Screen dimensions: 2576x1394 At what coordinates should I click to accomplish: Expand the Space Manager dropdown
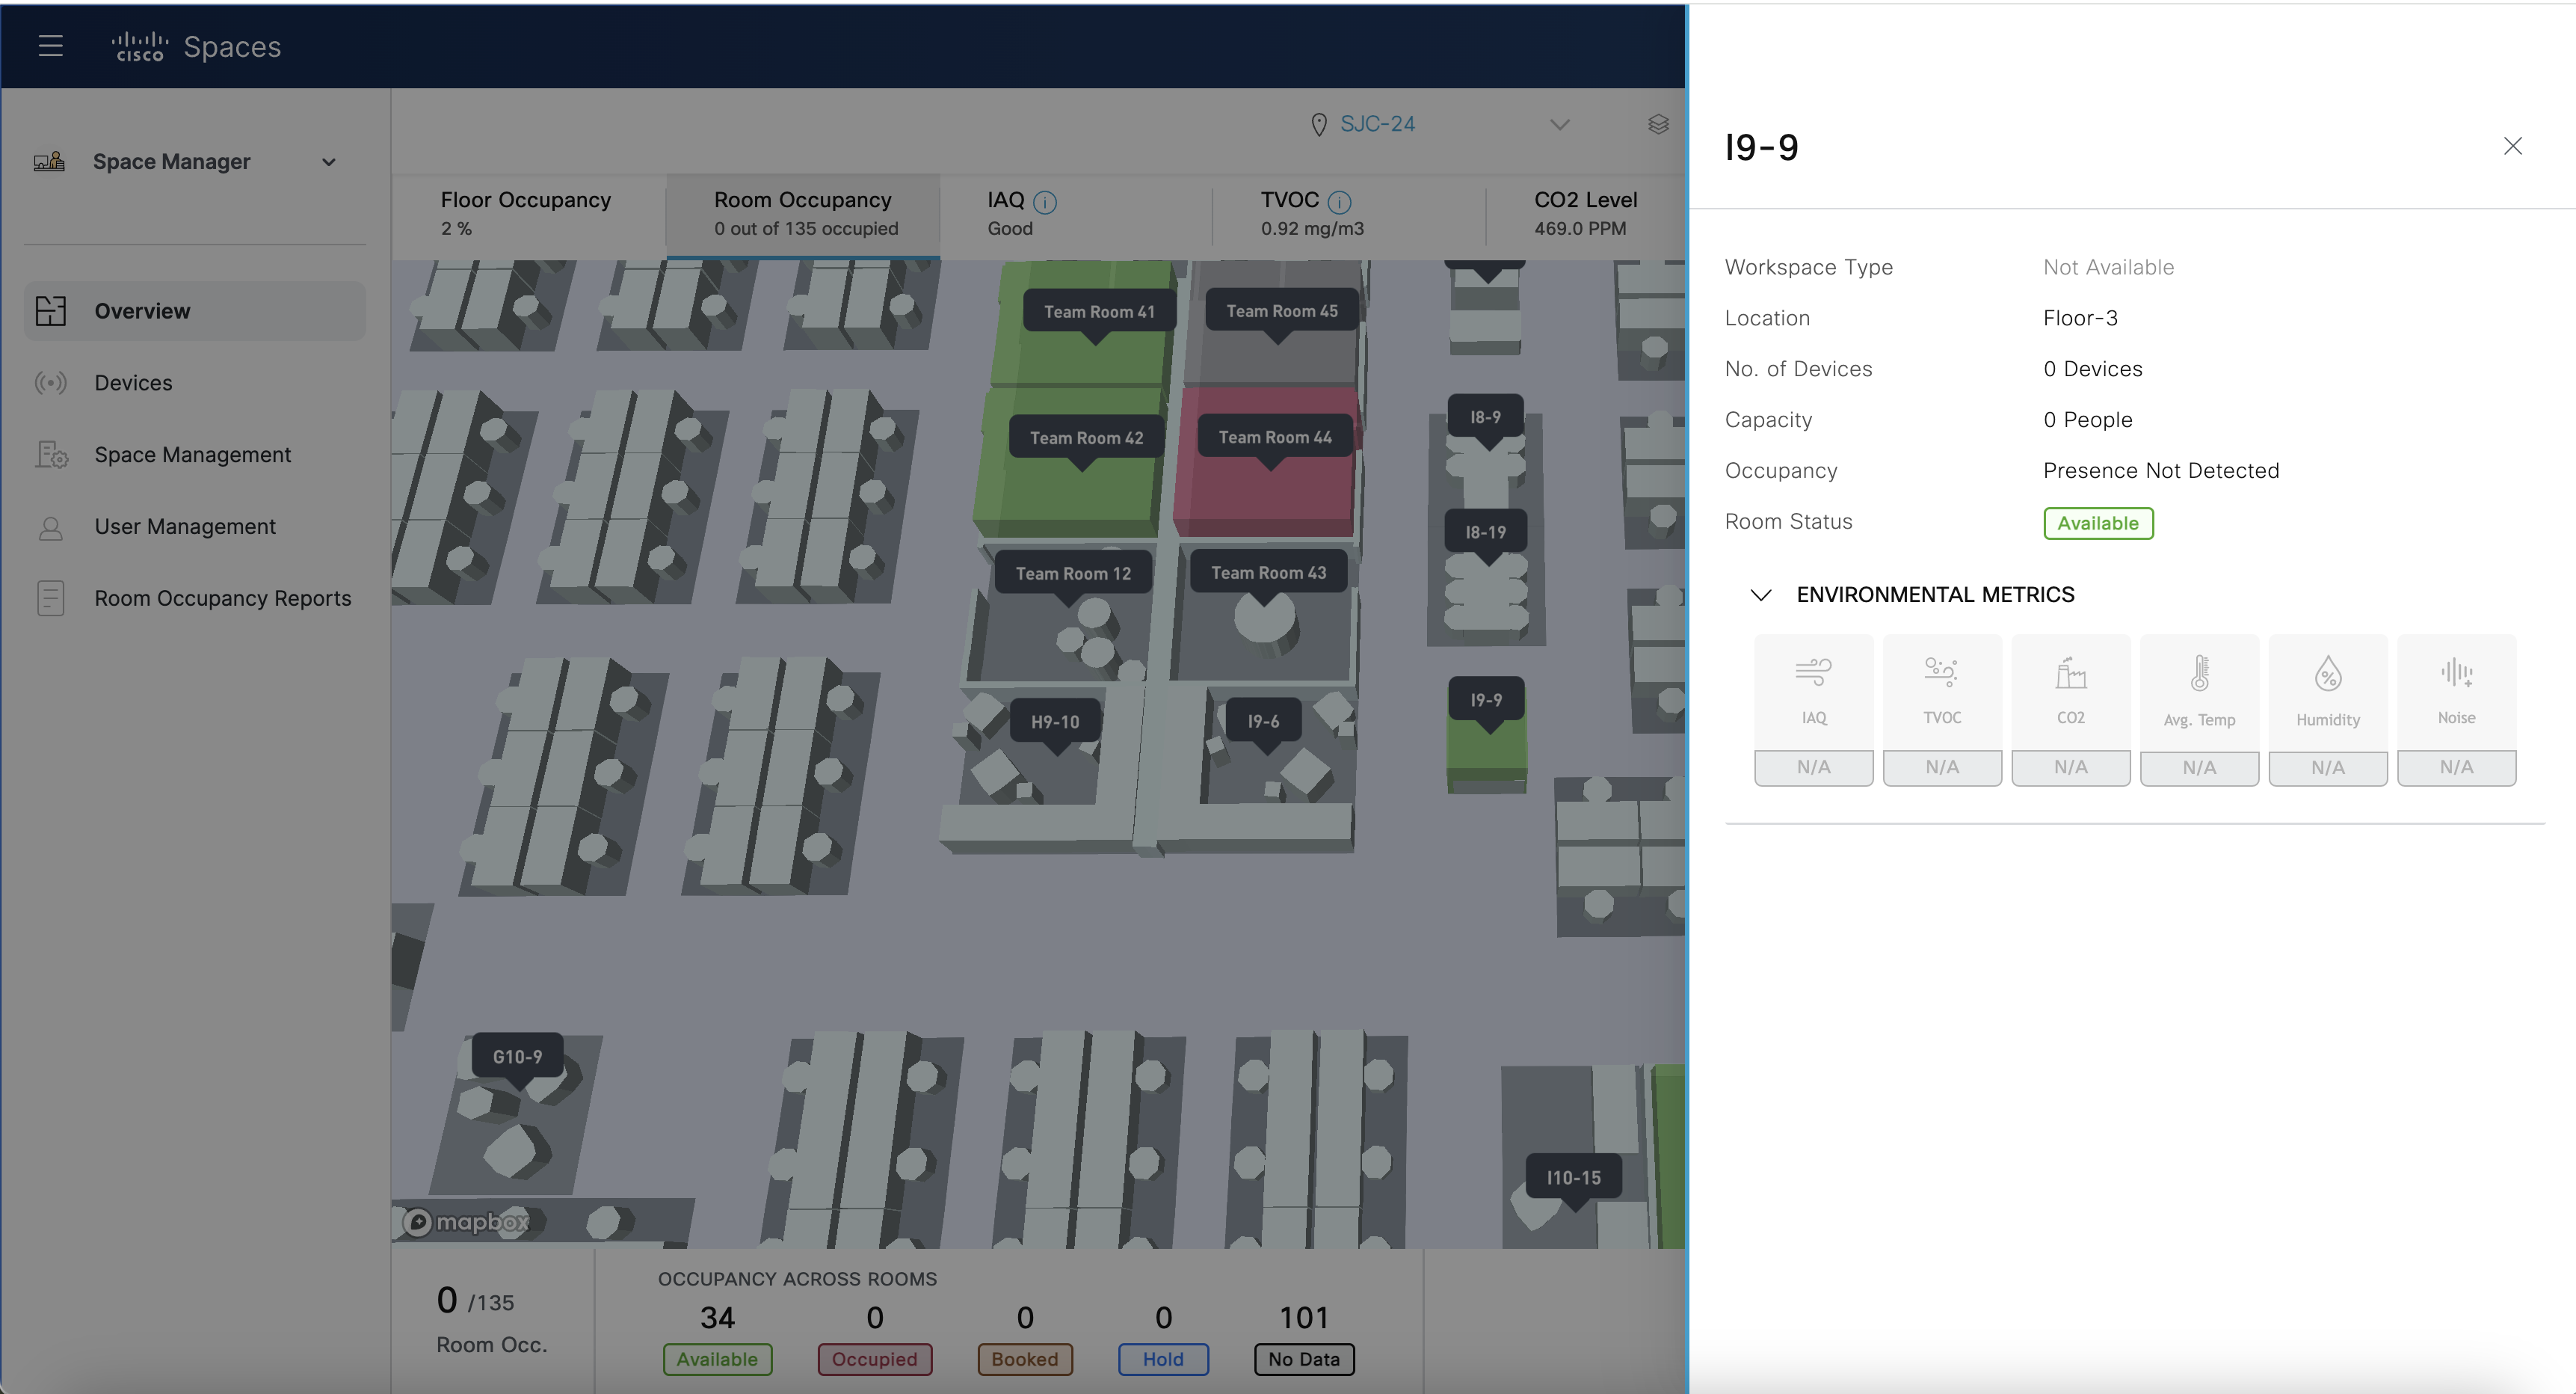328,162
